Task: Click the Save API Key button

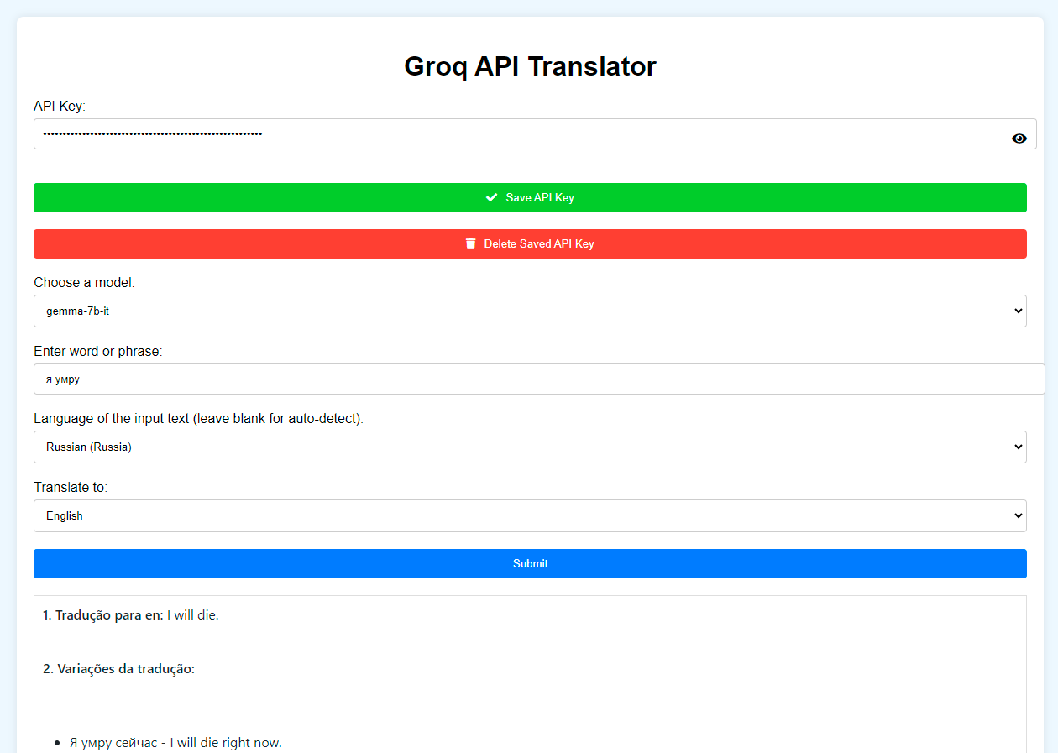Action: pos(530,197)
